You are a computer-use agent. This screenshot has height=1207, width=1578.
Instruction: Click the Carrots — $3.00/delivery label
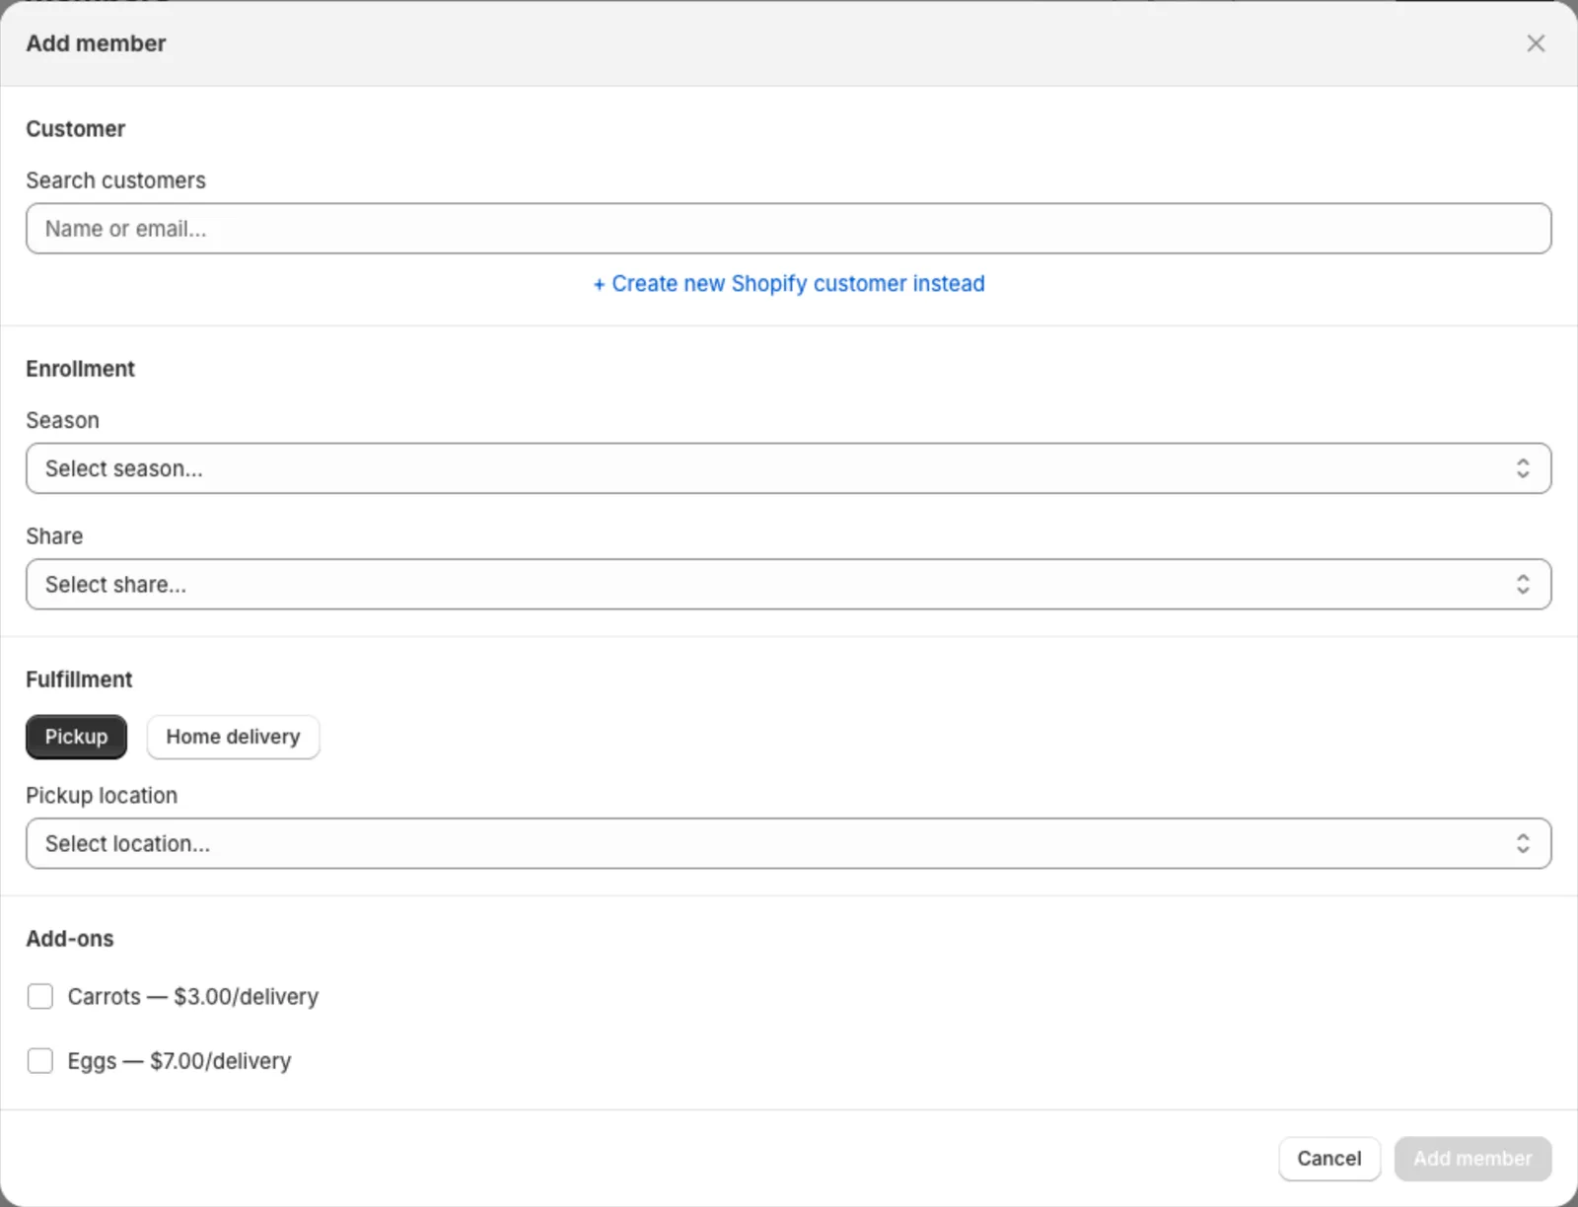[193, 997]
